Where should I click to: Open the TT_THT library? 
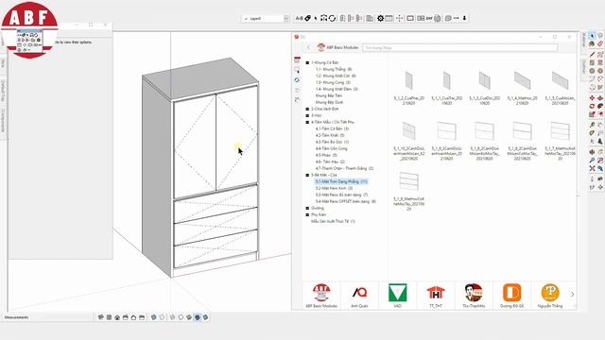click(436, 296)
